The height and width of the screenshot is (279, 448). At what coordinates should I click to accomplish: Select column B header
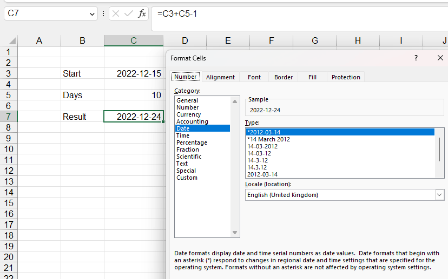coord(82,41)
